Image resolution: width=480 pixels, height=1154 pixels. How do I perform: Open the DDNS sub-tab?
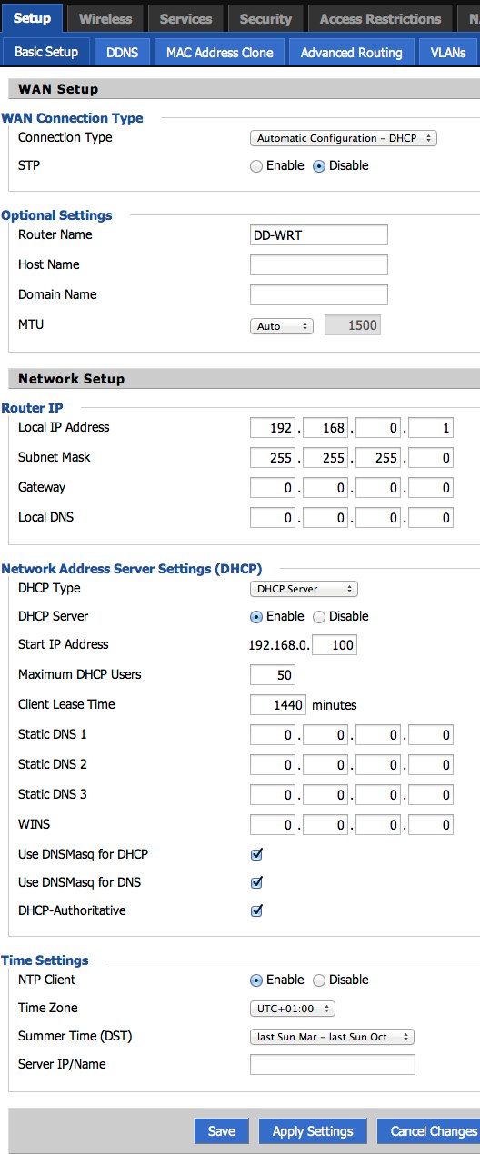pyautogui.click(x=122, y=53)
